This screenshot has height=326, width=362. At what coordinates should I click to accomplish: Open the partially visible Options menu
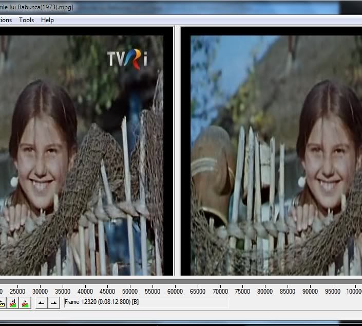[x=5, y=20]
